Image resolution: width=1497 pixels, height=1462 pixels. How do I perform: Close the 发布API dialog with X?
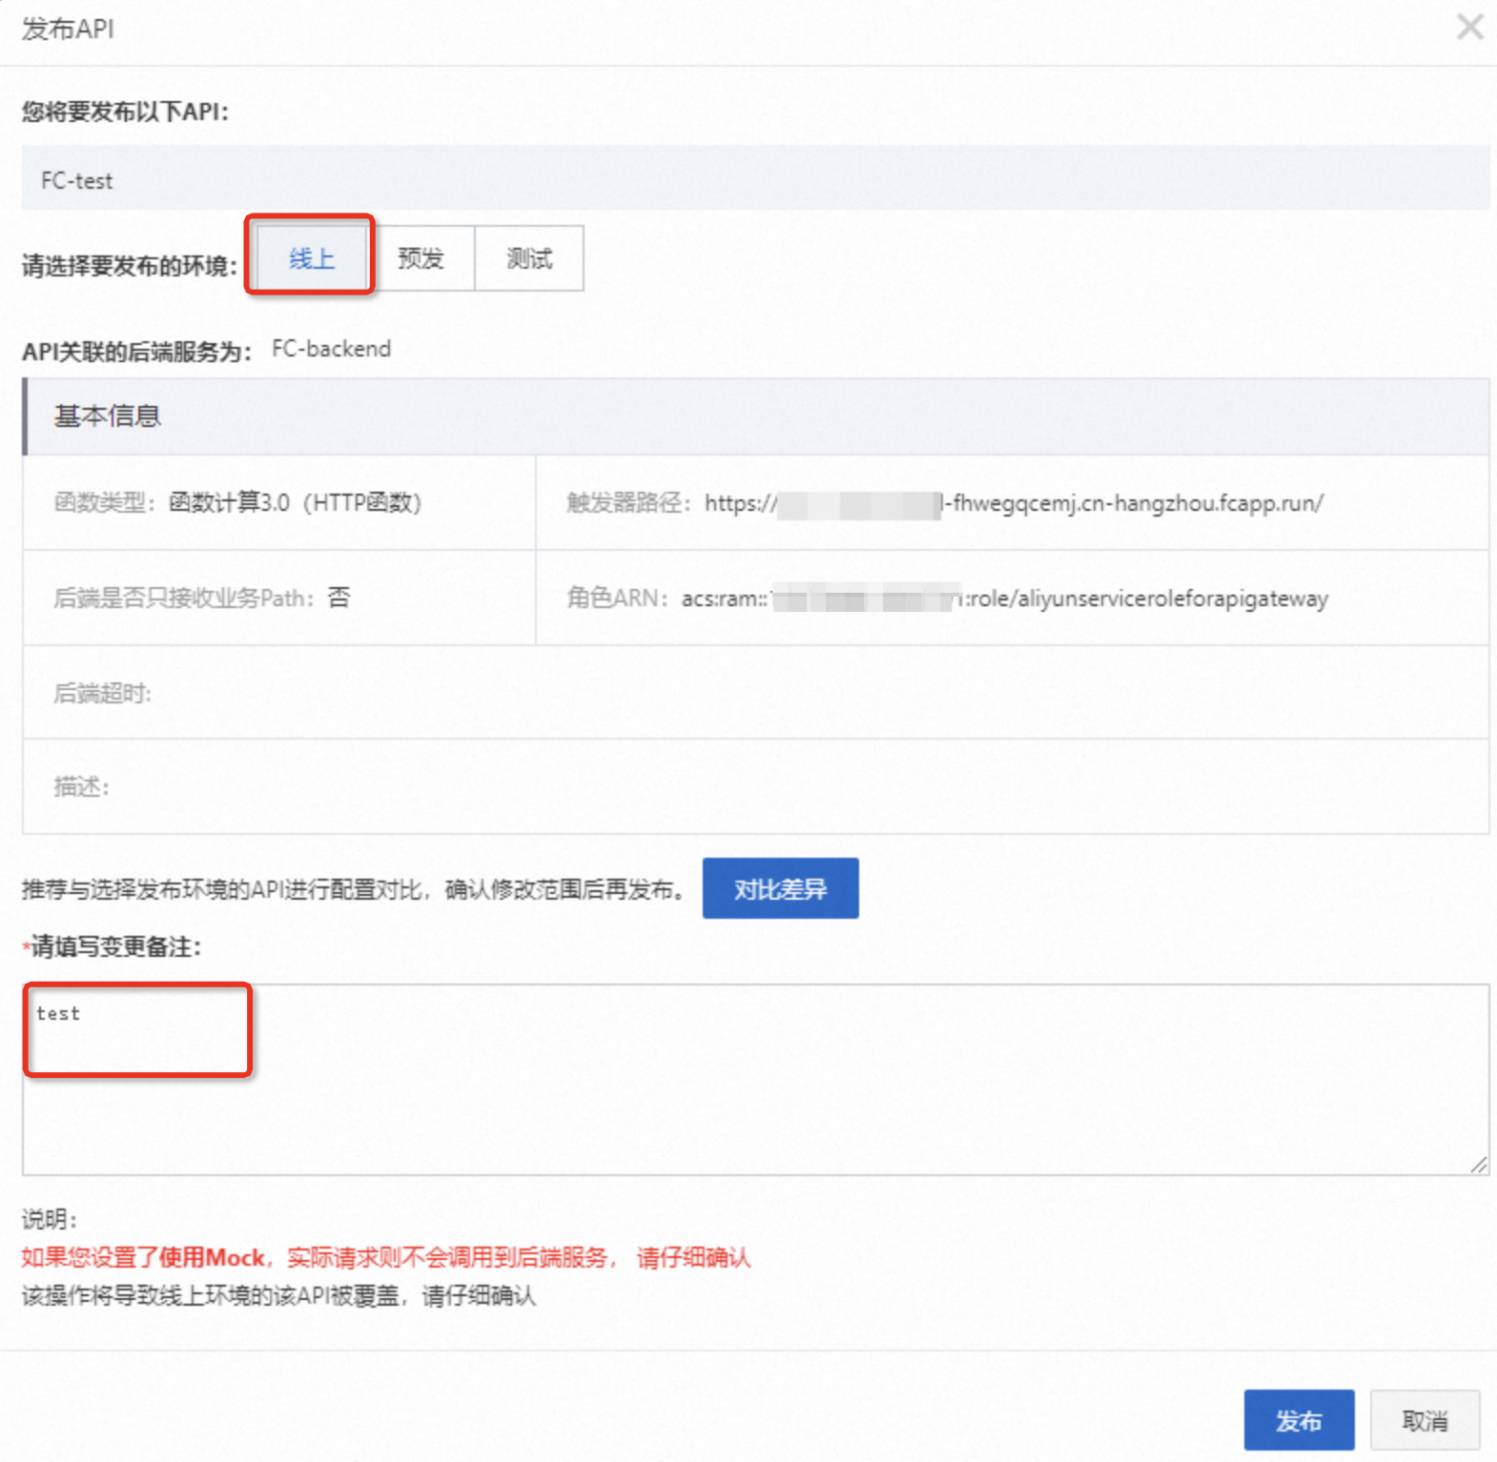[x=1469, y=27]
